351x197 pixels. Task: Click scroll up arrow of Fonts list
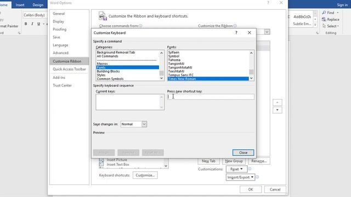(x=251, y=53)
